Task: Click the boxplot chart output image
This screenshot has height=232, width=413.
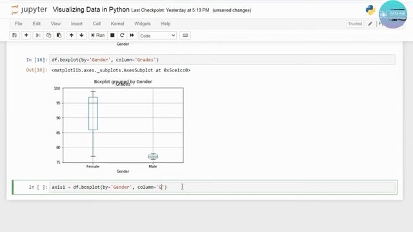Action: click(118, 126)
